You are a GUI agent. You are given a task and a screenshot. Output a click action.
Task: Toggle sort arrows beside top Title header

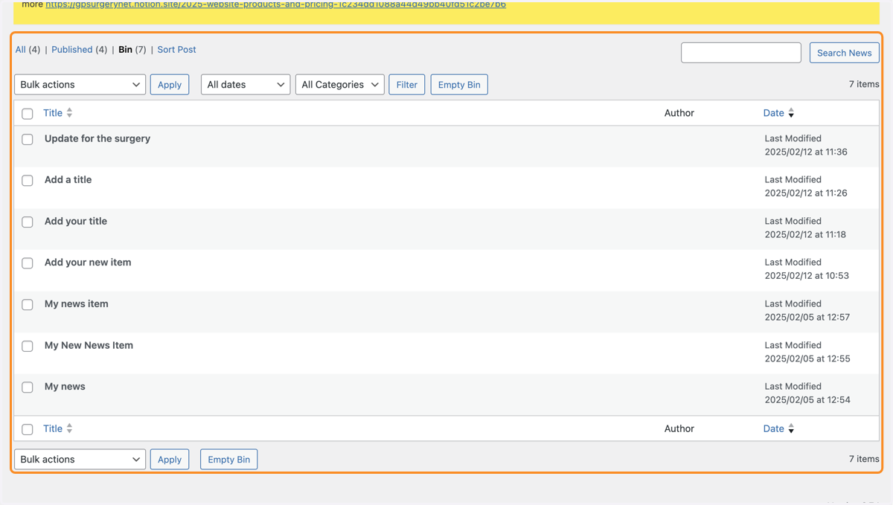pos(69,113)
